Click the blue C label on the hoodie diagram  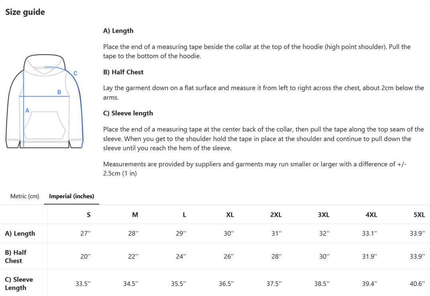pos(75,73)
